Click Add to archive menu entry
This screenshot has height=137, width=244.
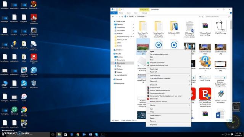169,88
